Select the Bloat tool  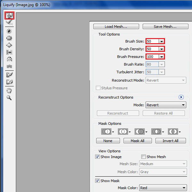click(9, 45)
